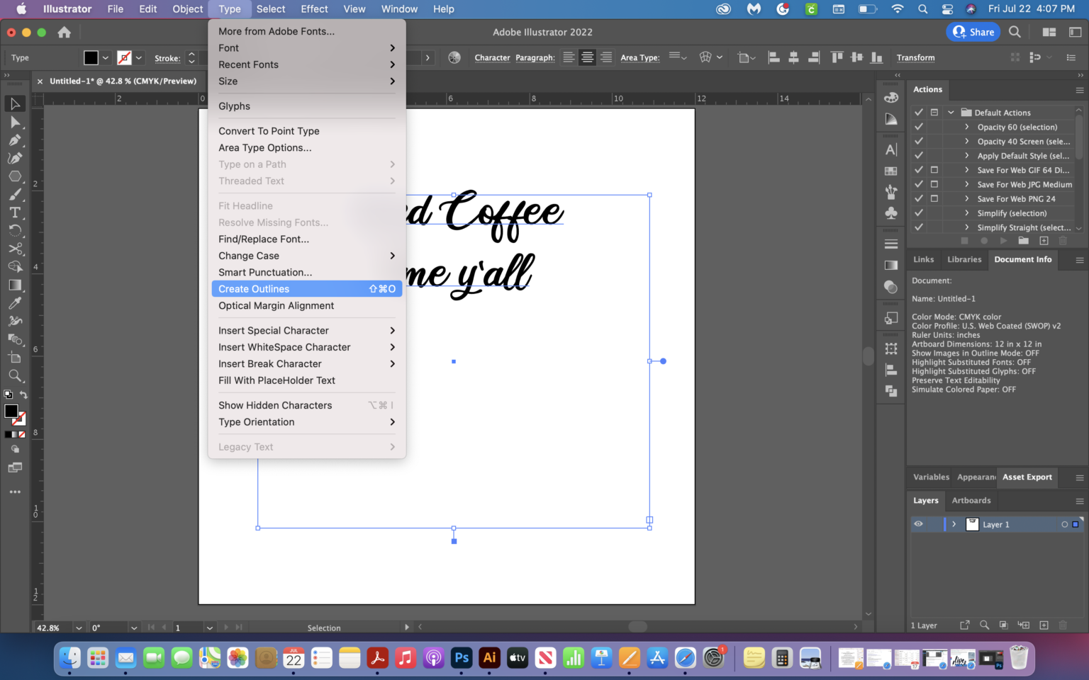Select the Type tool in the toolbar
The height and width of the screenshot is (680, 1089).
(16, 212)
